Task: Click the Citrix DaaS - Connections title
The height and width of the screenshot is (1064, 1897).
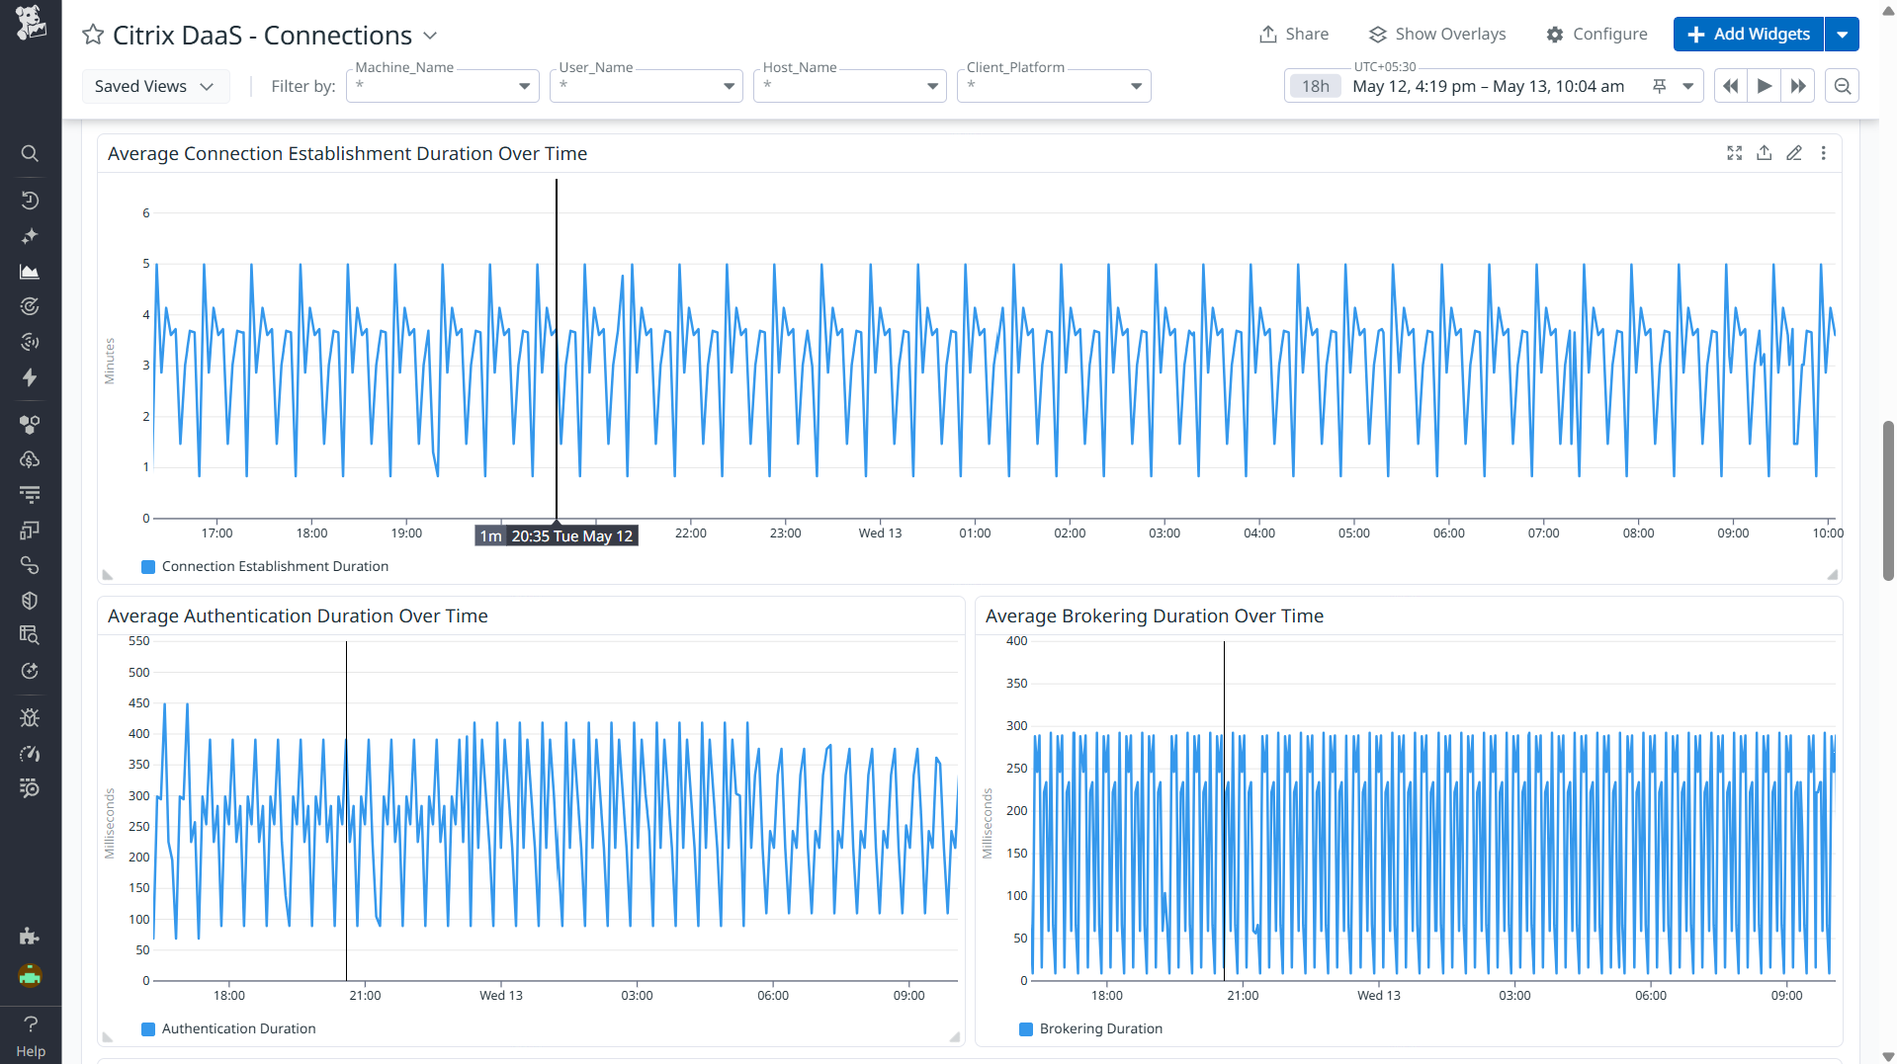Action: click(262, 36)
